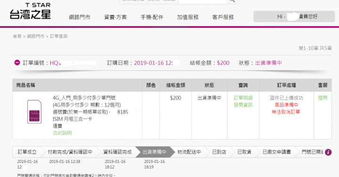Click the $200 amount in the order header
339x177 pixels.
coord(223,63)
